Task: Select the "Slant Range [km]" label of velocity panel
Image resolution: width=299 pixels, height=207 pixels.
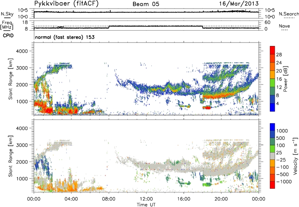Action: pos(10,156)
